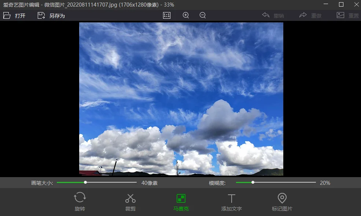Redo edit with 重做
Image resolution: width=361 pixels, height=216 pixels.
[310, 15]
